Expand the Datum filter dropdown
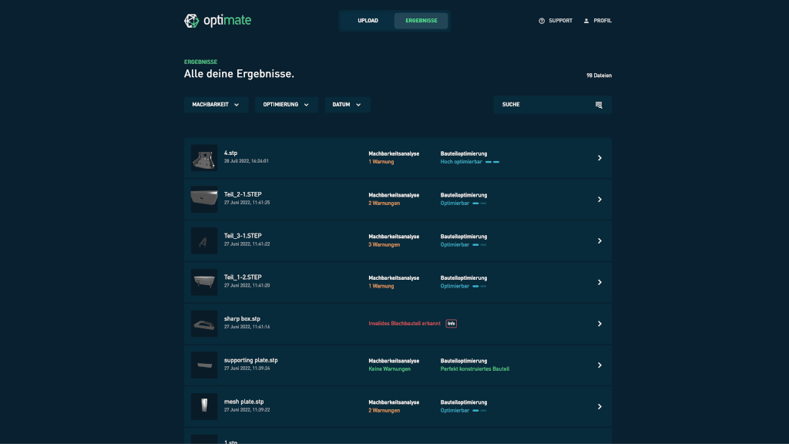 347,105
